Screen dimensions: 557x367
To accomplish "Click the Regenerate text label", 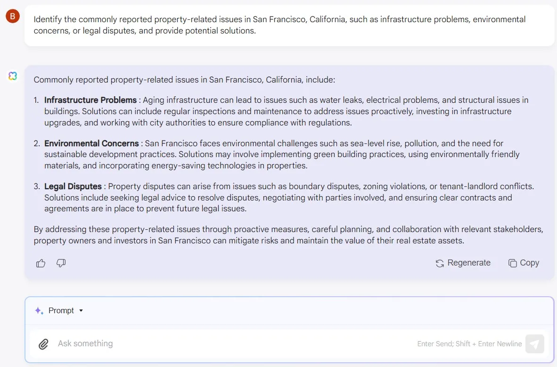I will [469, 263].
